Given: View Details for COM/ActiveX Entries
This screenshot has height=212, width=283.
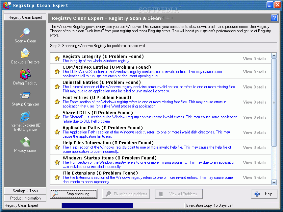Looking at the screenshot, I should tap(254, 72).
